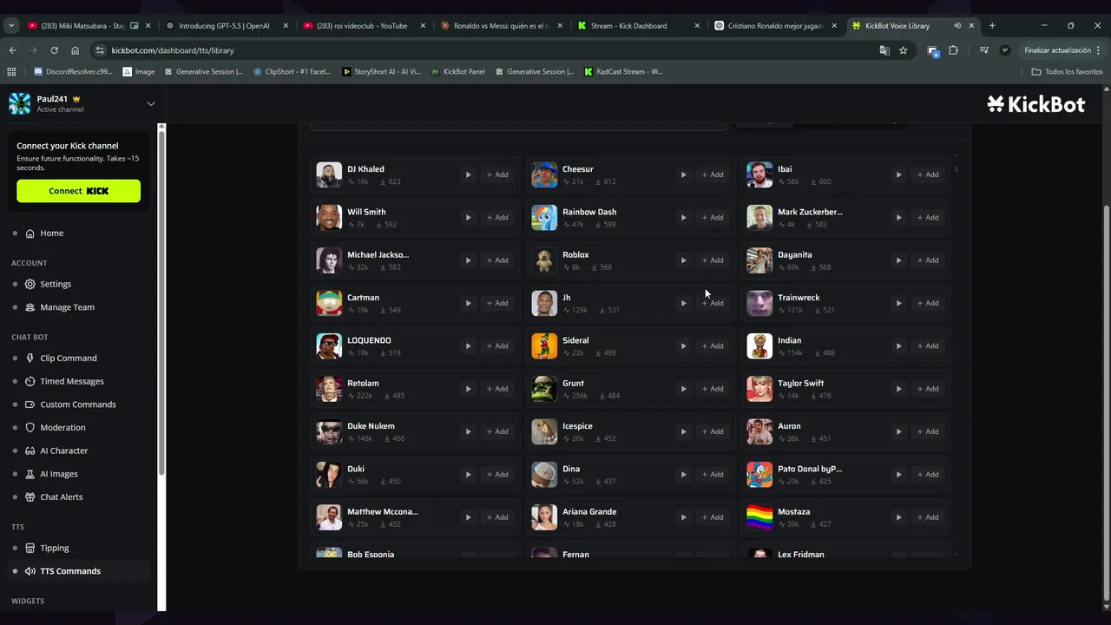Click the Will Smith avatar thumbnail
This screenshot has height=625, width=1111.
tap(329, 217)
